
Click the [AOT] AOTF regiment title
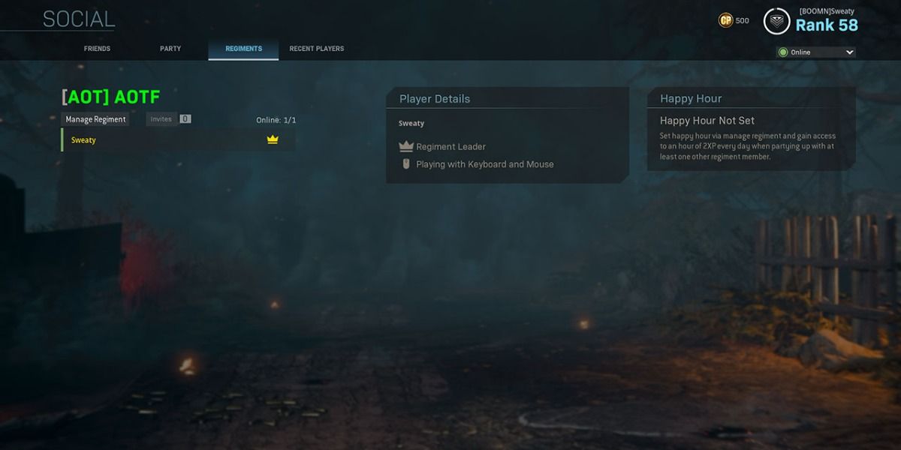point(110,97)
